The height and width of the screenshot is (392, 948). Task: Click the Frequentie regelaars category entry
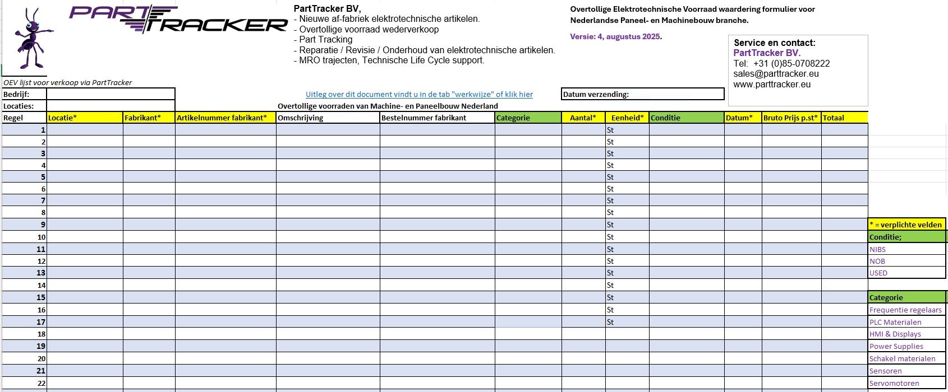pos(906,310)
